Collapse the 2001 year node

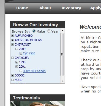17,67
